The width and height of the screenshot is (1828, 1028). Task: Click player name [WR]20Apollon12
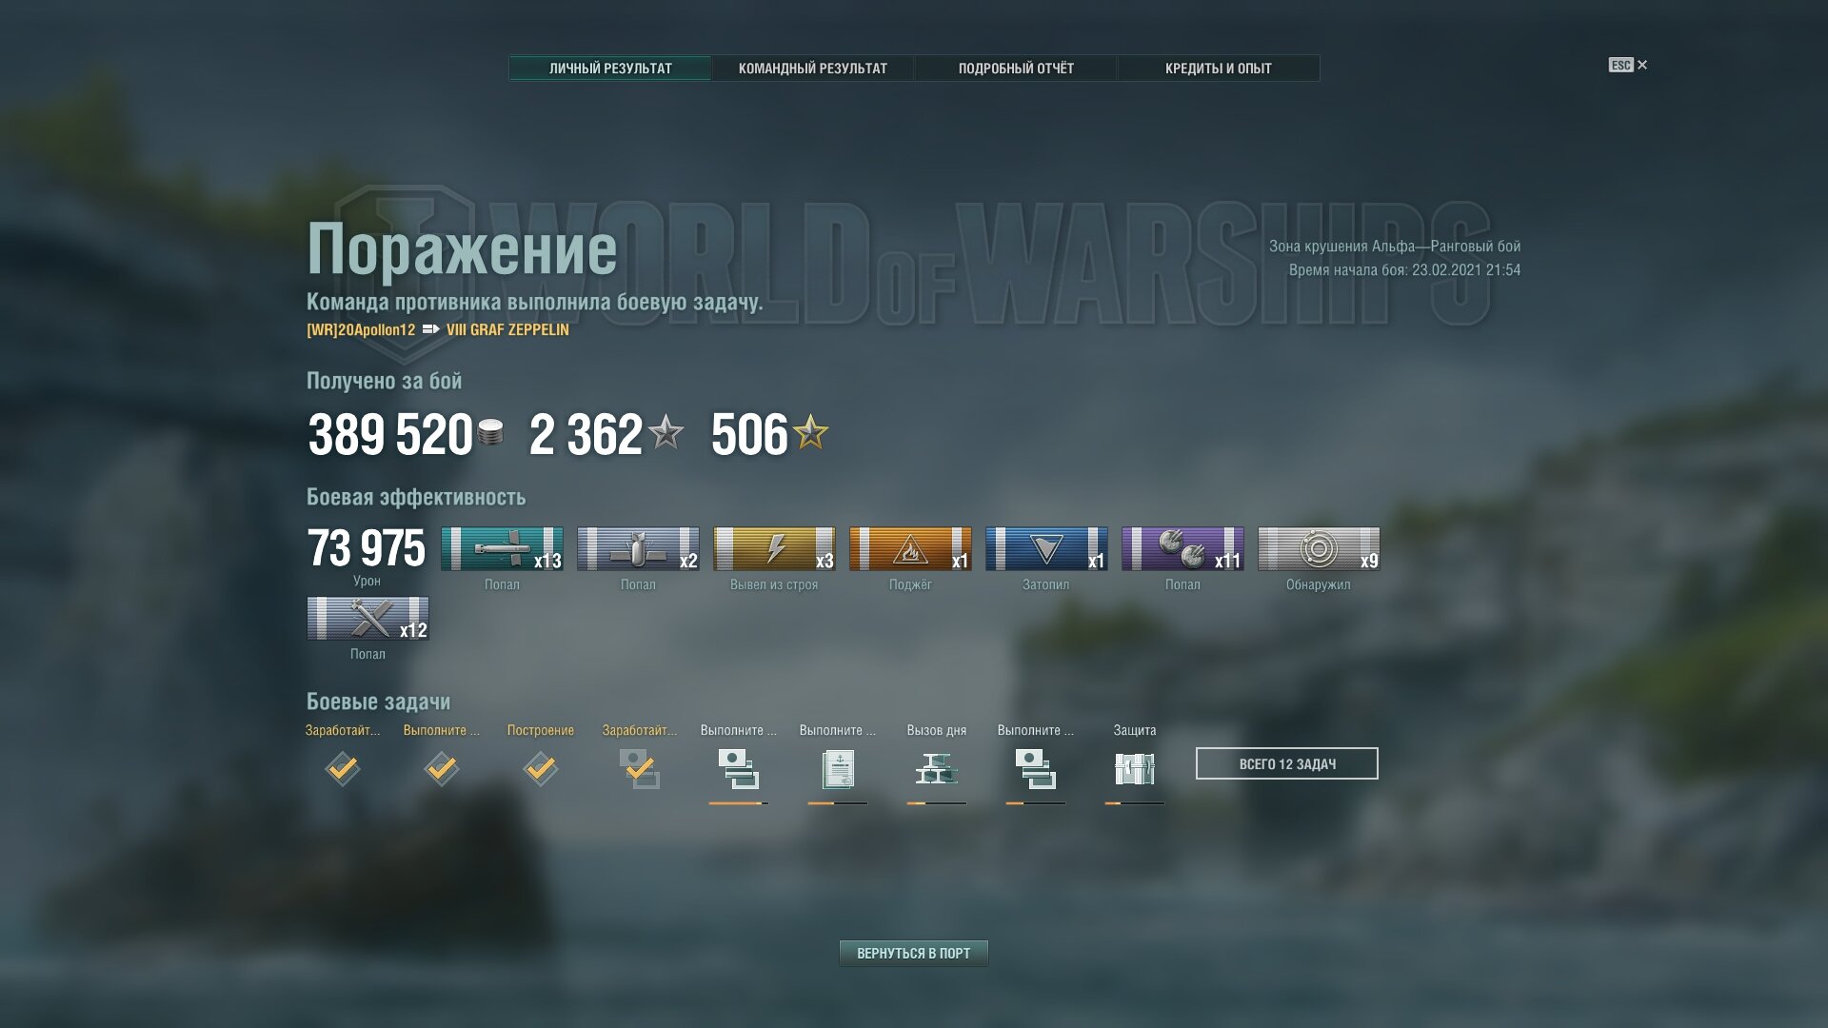361,330
